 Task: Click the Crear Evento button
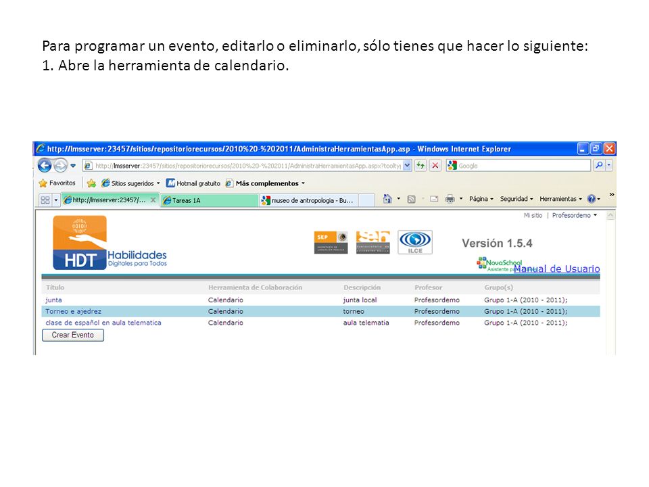pyautogui.click(x=73, y=335)
